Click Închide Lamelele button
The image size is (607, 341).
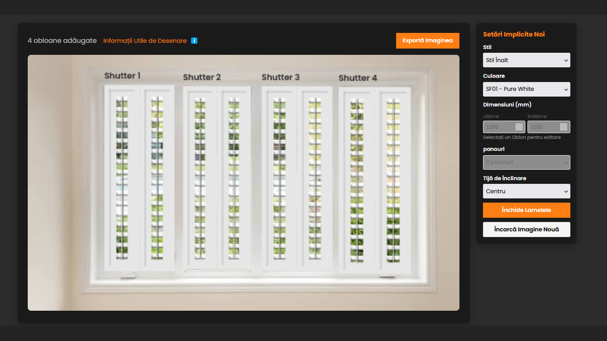(x=526, y=210)
